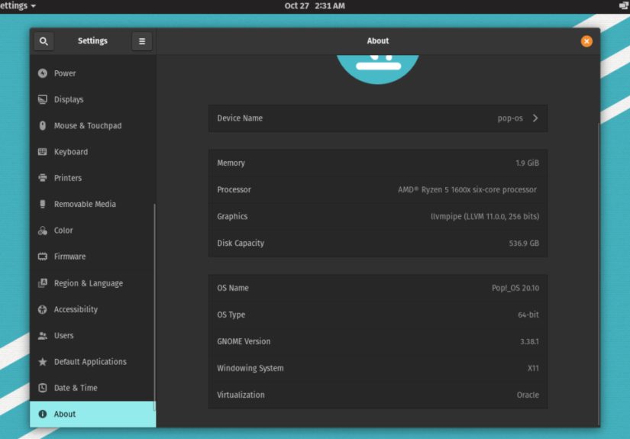Click the Oct 27 2:31 AM clock
630x439 pixels.
315,5
